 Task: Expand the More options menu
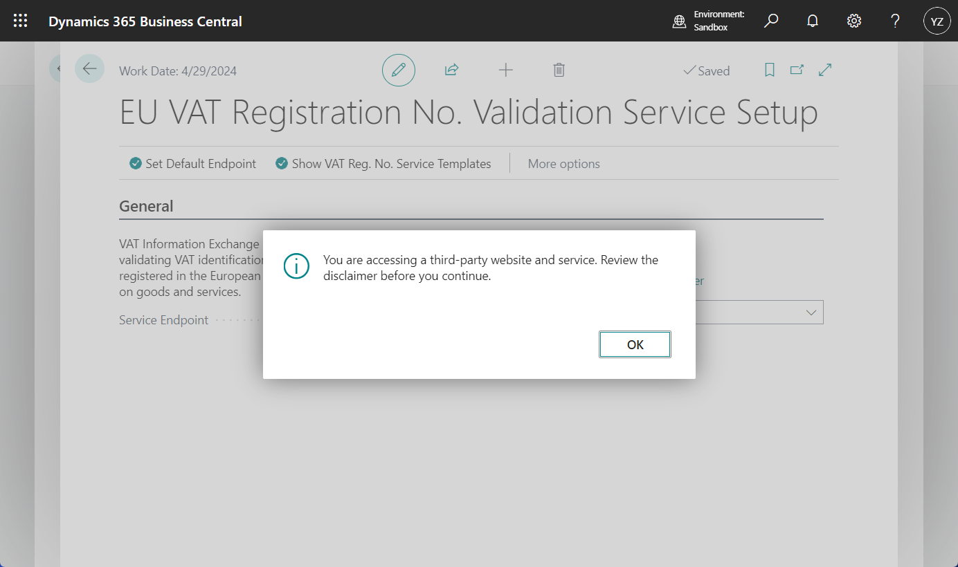click(563, 163)
